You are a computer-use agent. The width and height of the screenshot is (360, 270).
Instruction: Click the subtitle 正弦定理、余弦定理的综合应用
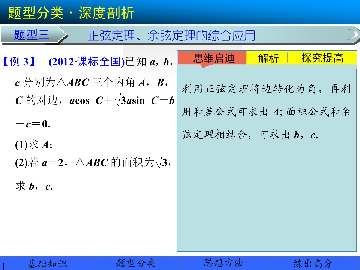pyautogui.click(x=171, y=36)
